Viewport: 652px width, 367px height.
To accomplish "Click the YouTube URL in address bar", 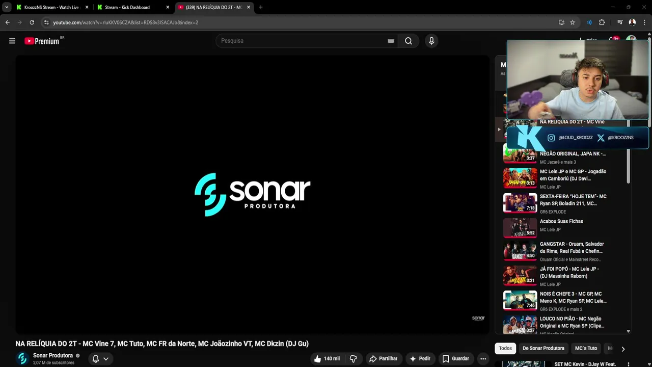I will click(125, 22).
